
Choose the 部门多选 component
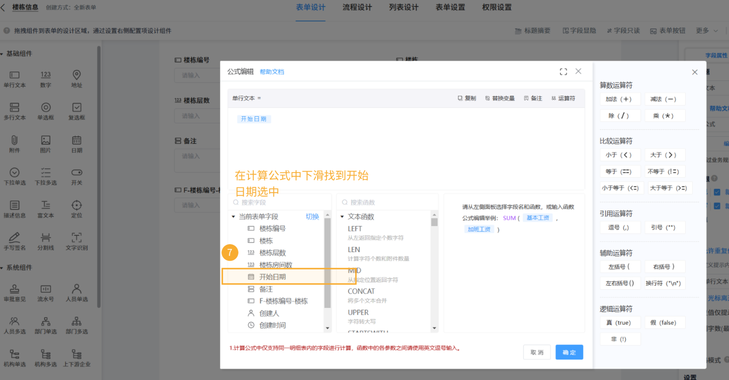(x=77, y=325)
